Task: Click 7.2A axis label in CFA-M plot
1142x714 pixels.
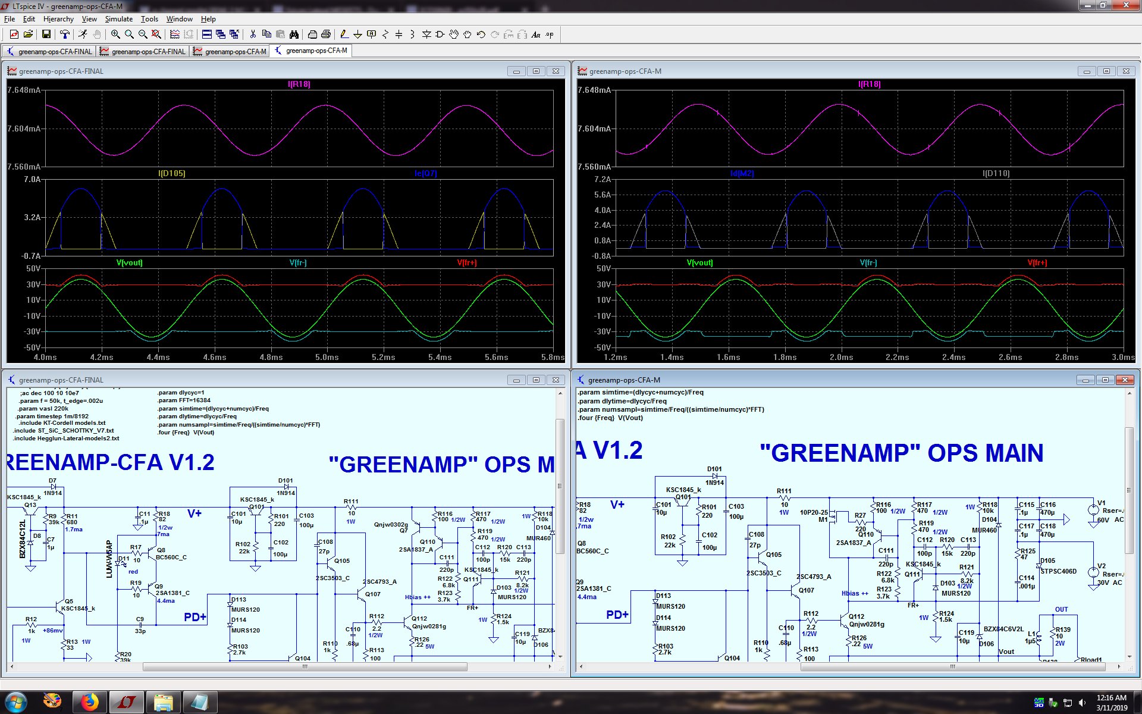Action: click(603, 179)
